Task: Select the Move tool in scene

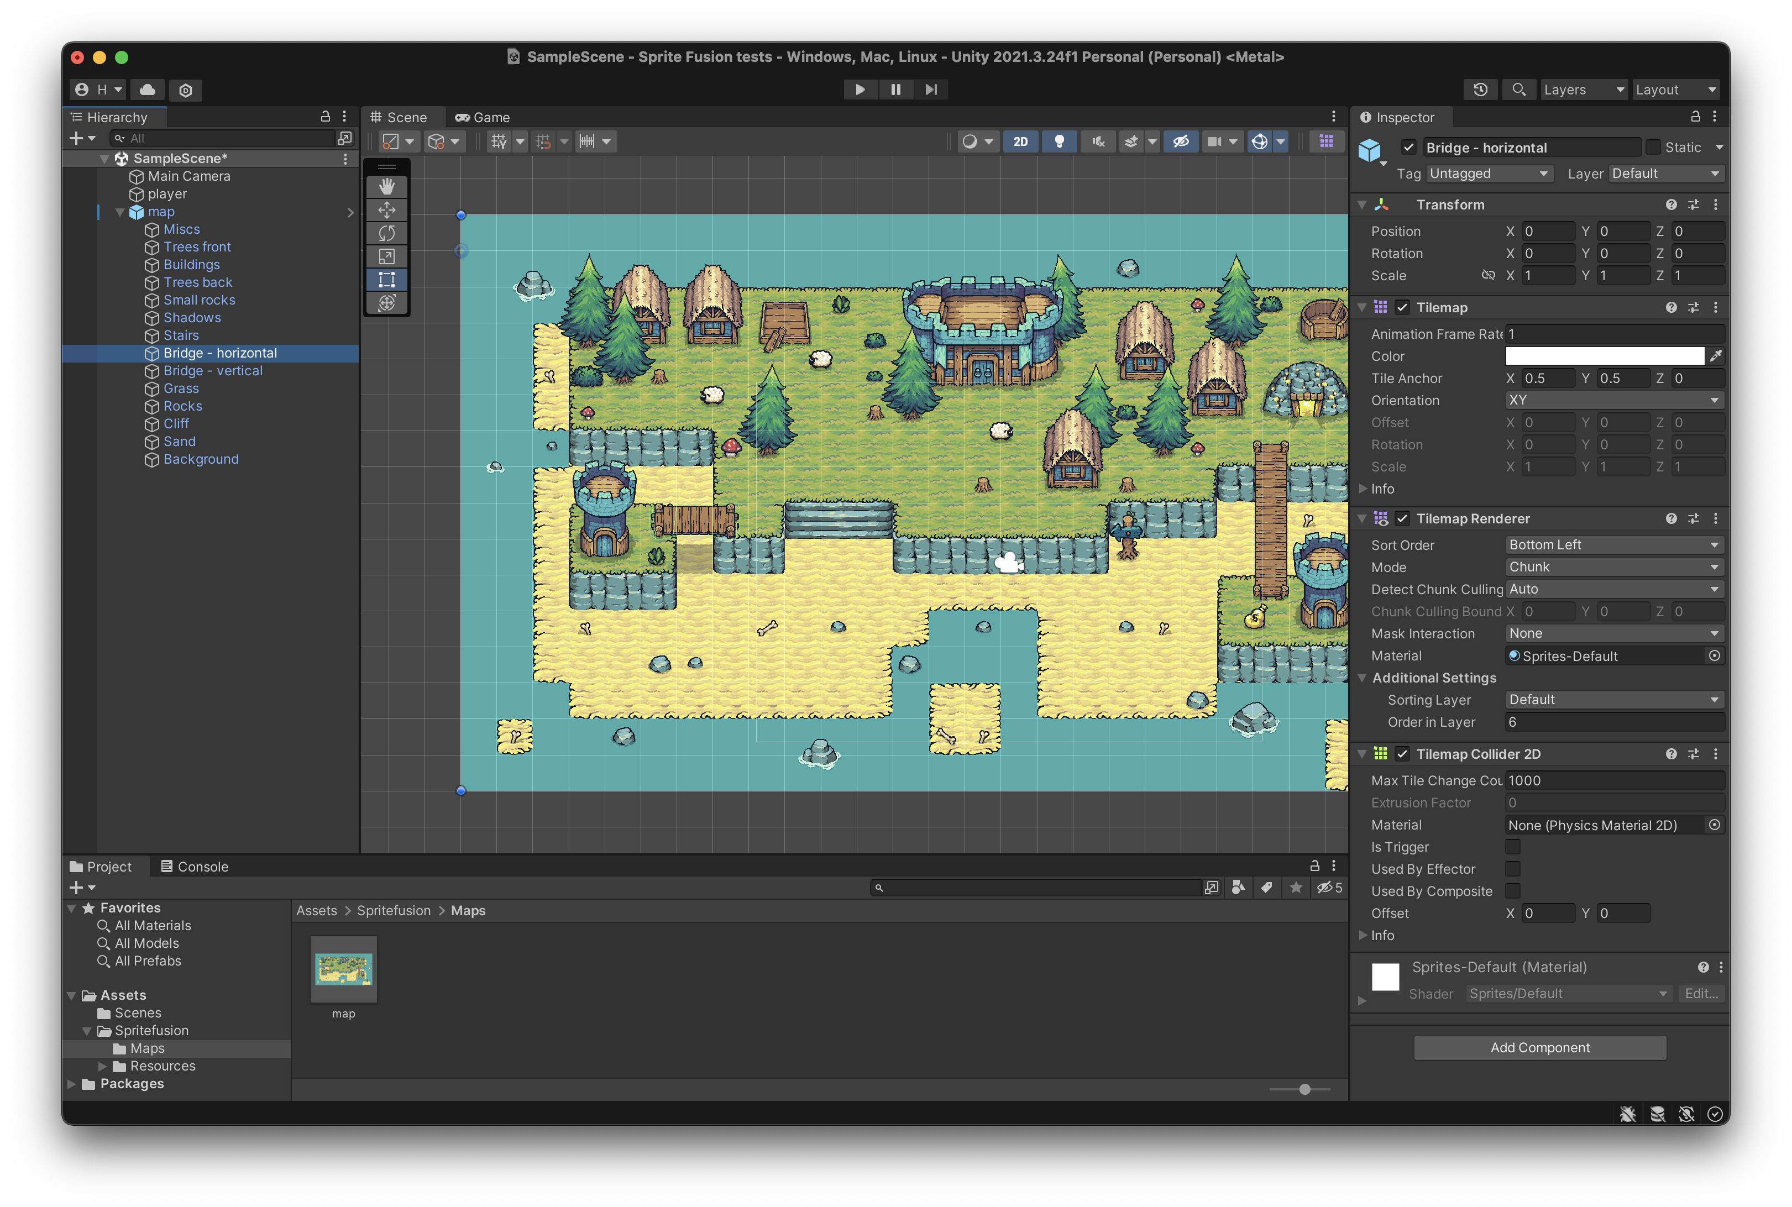Action: pyautogui.click(x=386, y=209)
